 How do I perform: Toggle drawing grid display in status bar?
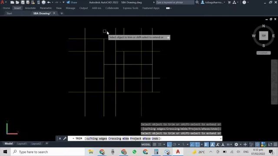(x=155, y=144)
